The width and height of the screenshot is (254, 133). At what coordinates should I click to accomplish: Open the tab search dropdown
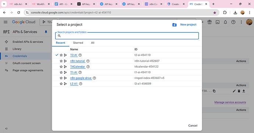[x=4, y=4]
